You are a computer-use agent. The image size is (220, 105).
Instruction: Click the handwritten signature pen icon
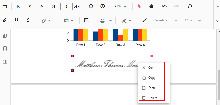(x=124, y=21)
